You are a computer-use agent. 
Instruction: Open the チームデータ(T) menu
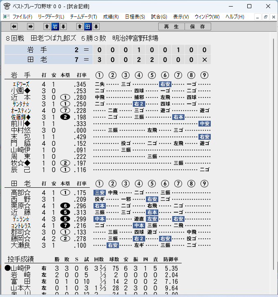(x=83, y=17)
